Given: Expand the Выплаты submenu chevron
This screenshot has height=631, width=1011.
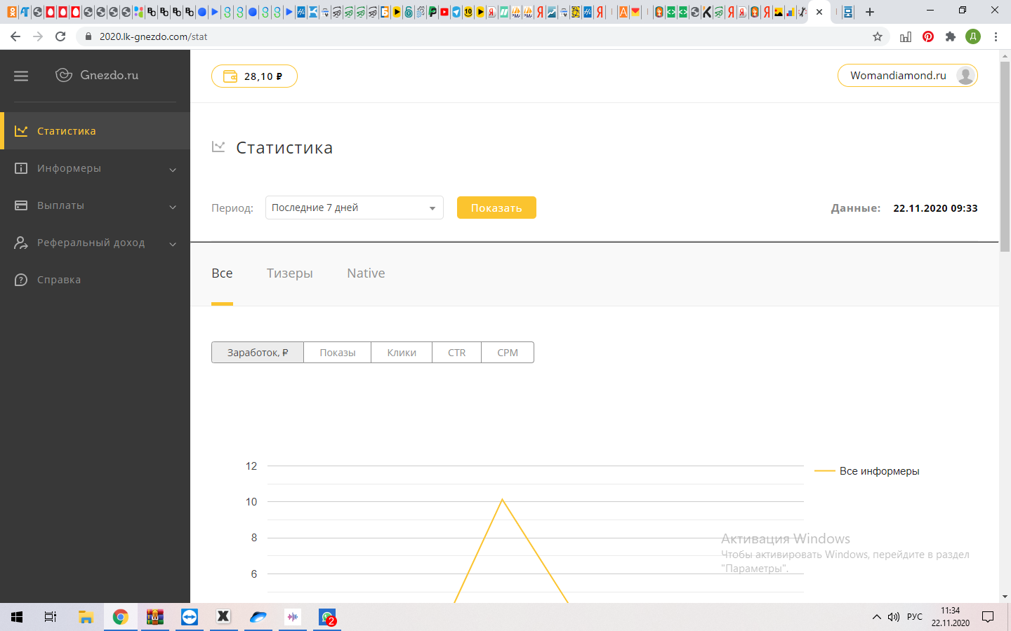Looking at the screenshot, I should point(173,206).
